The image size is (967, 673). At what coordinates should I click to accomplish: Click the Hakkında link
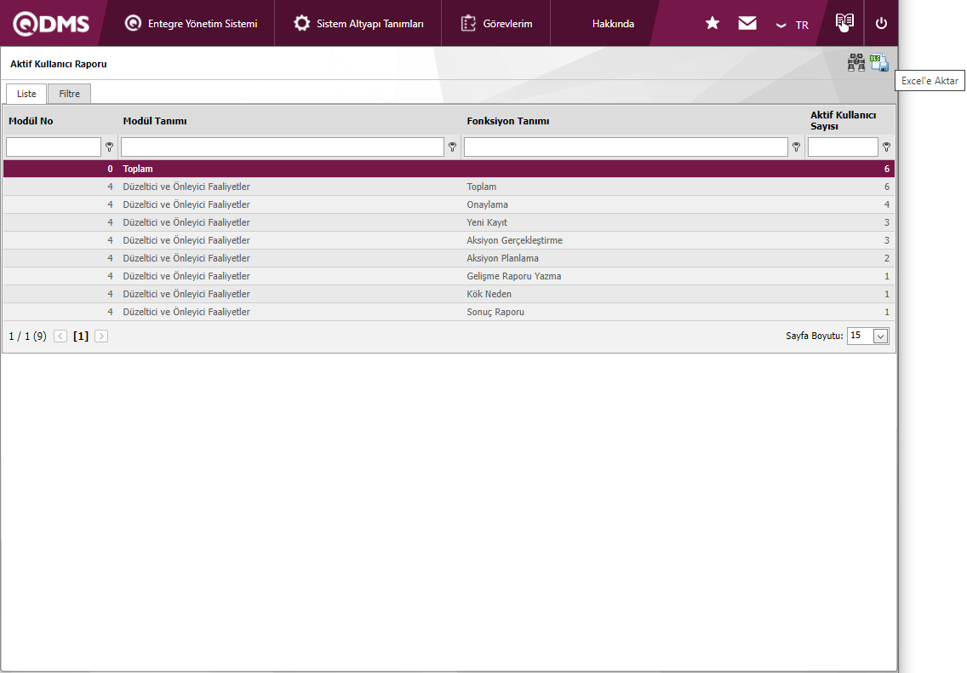[x=613, y=24]
